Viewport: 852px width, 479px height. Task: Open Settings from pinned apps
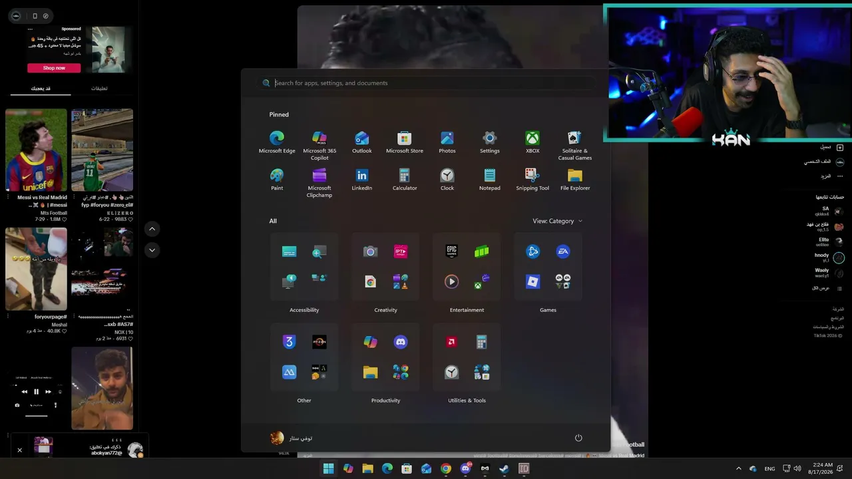click(490, 142)
